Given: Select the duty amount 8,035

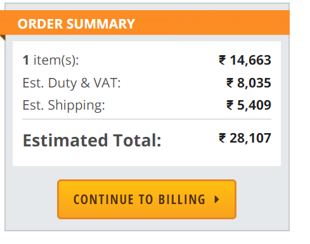Looking at the screenshot, I should (254, 83).
